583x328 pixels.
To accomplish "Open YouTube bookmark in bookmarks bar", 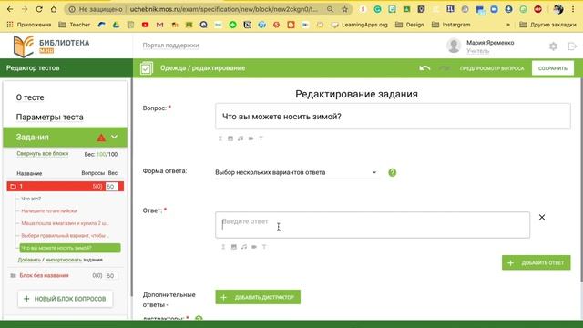I will (x=145, y=25).
